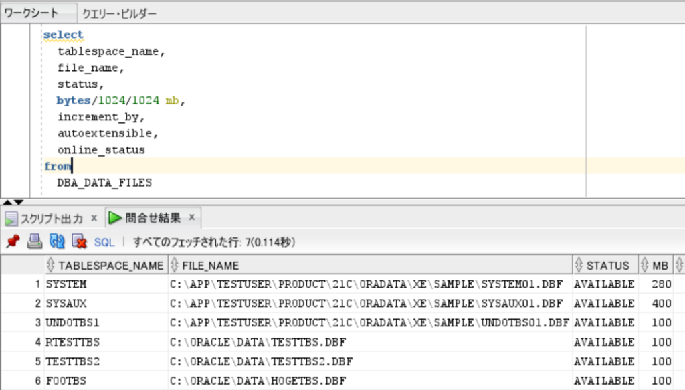The image size is (685, 390).
Task: Sort results by the MB column header
Action: pos(660,266)
